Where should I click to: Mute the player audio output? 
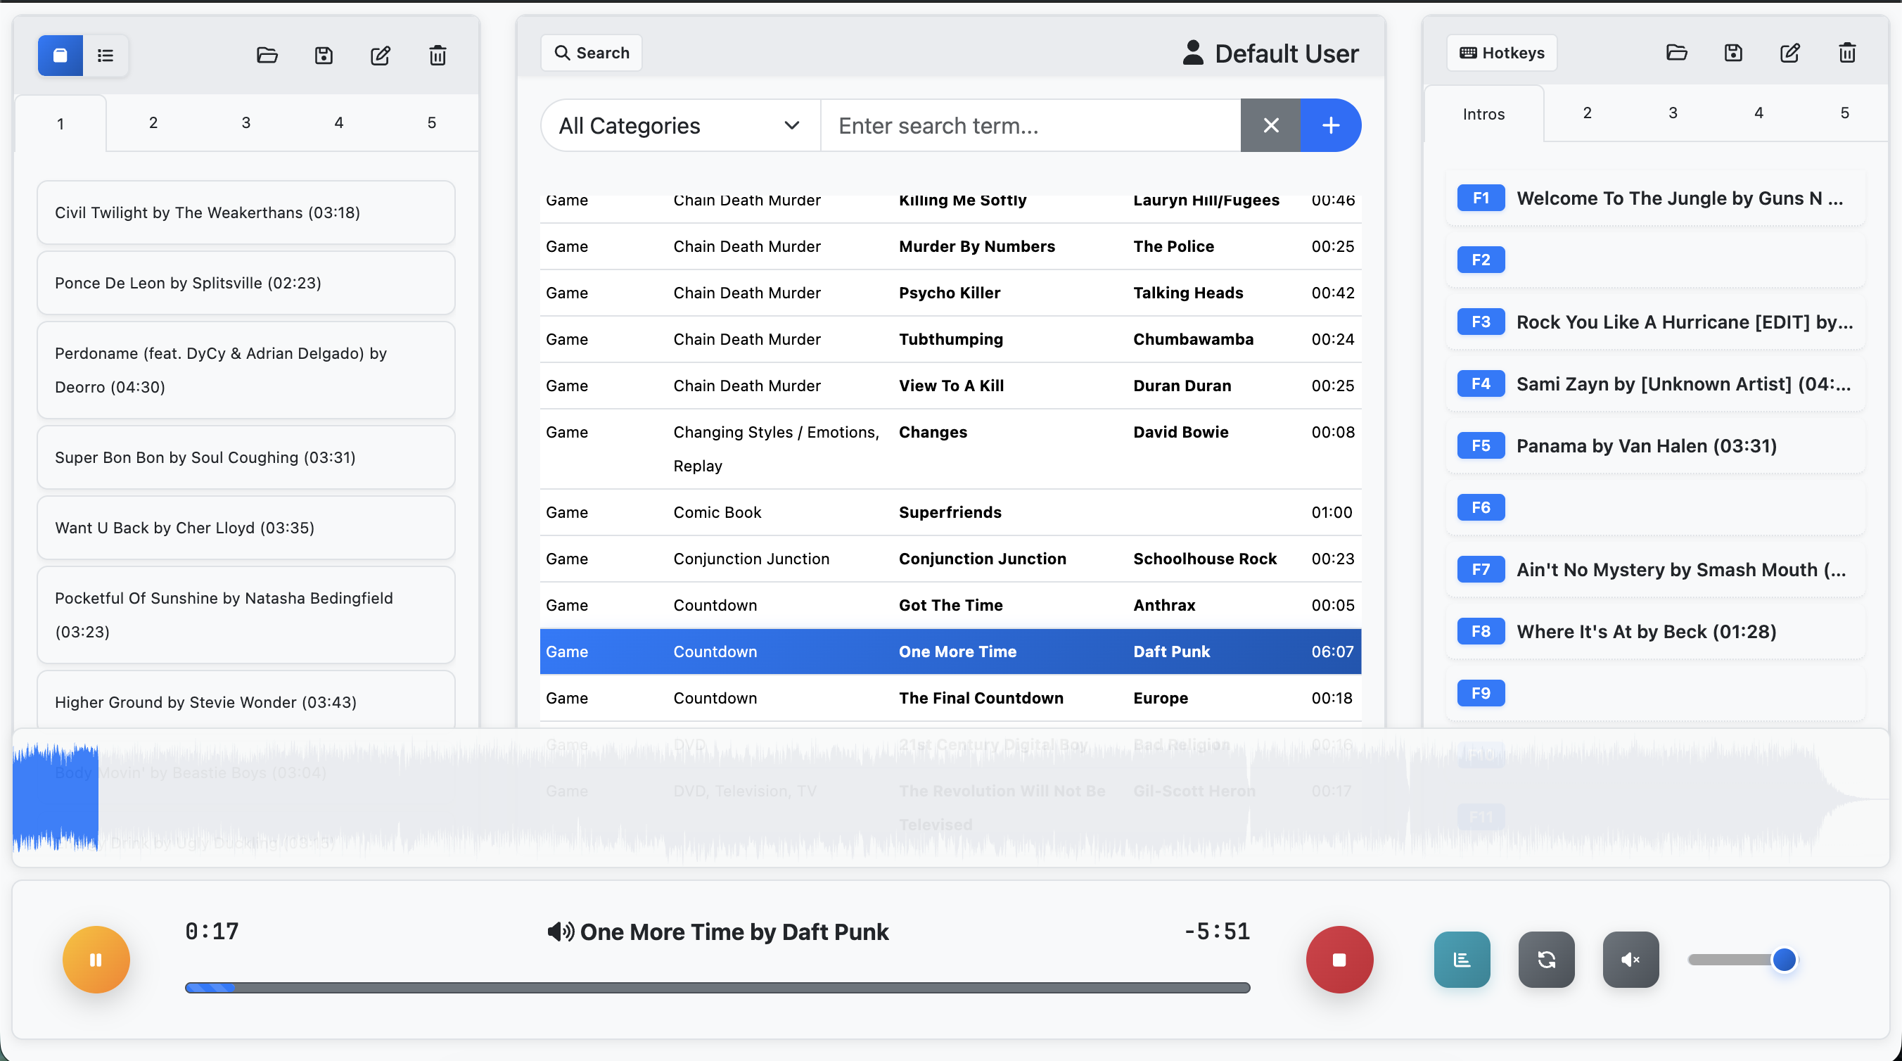[x=1631, y=959]
